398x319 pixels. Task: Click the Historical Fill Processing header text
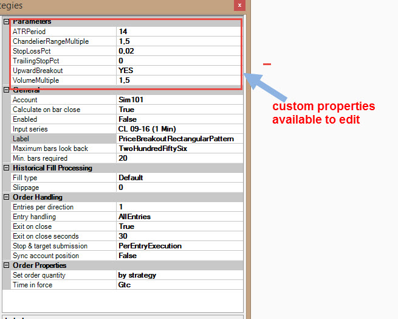[x=52, y=168]
